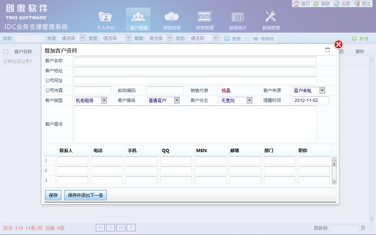Click the 跳转到 page number input
376x235 pixels.
point(344,228)
